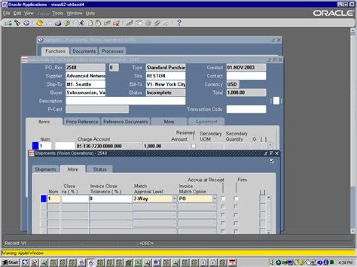This screenshot has height=267, width=357.
Task: Click the Print toolbar icon
Action: click(58, 23)
